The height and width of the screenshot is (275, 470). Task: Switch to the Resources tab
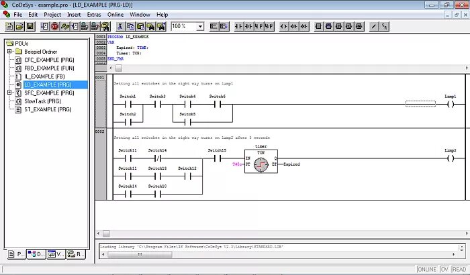tap(76, 254)
